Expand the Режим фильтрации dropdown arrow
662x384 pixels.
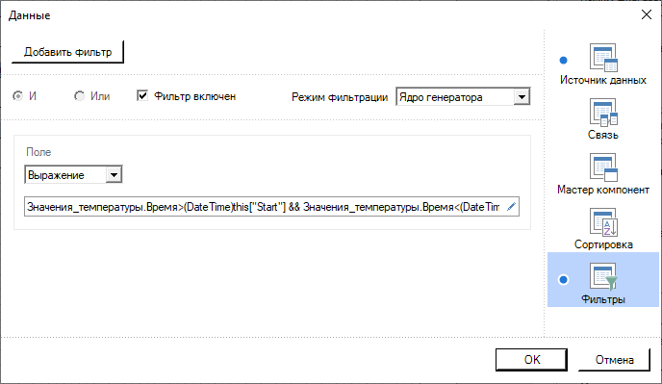(522, 97)
